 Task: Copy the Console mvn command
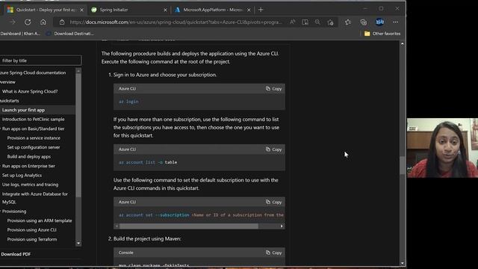coord(274,253)
